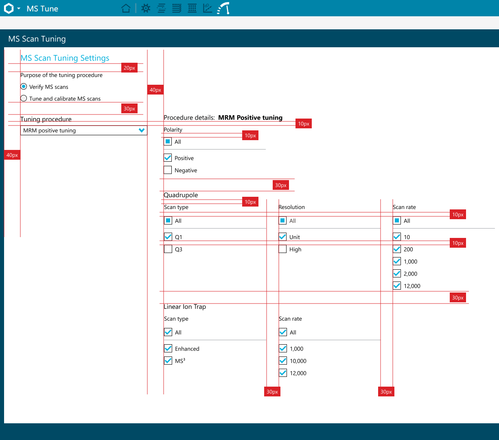The height and width of the screenshot is (440, 499).
Task: Click the Quadrupole section heading
Action: click(181, 195)
